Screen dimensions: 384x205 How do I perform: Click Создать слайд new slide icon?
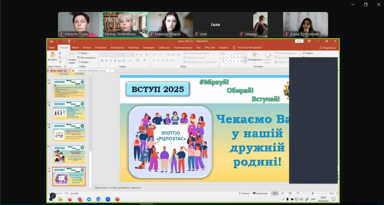[x=72, y=55]
